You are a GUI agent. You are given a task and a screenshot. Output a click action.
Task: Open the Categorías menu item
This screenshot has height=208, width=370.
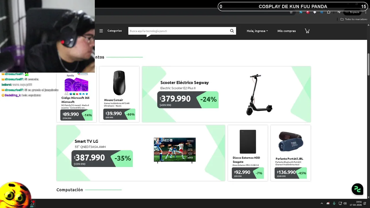click(x=114, y=31)
